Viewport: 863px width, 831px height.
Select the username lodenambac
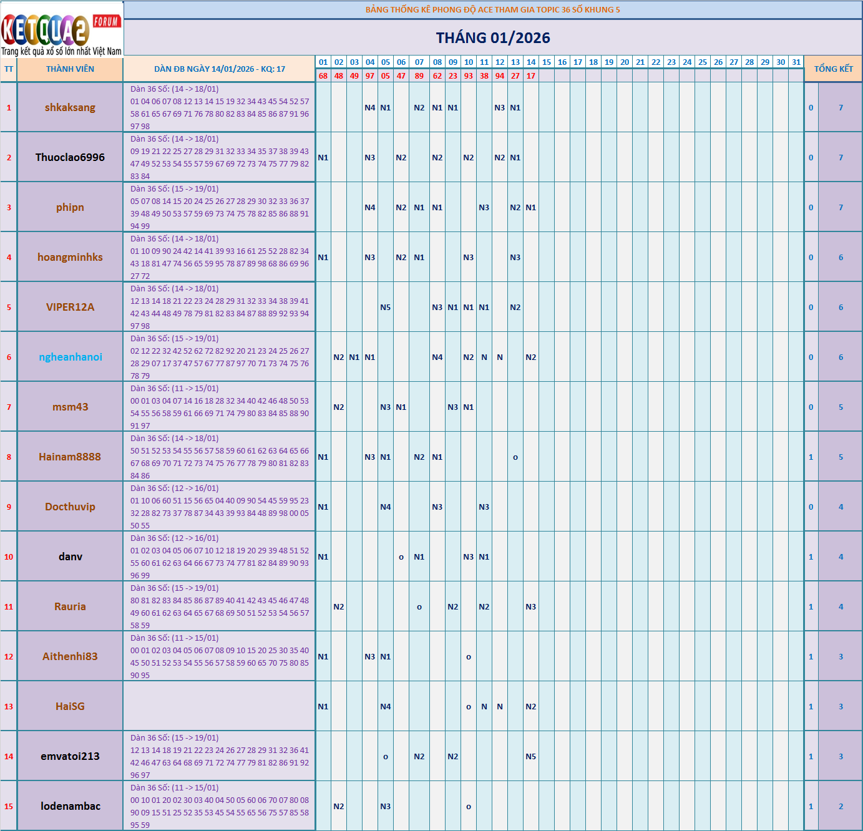(70, 806)
